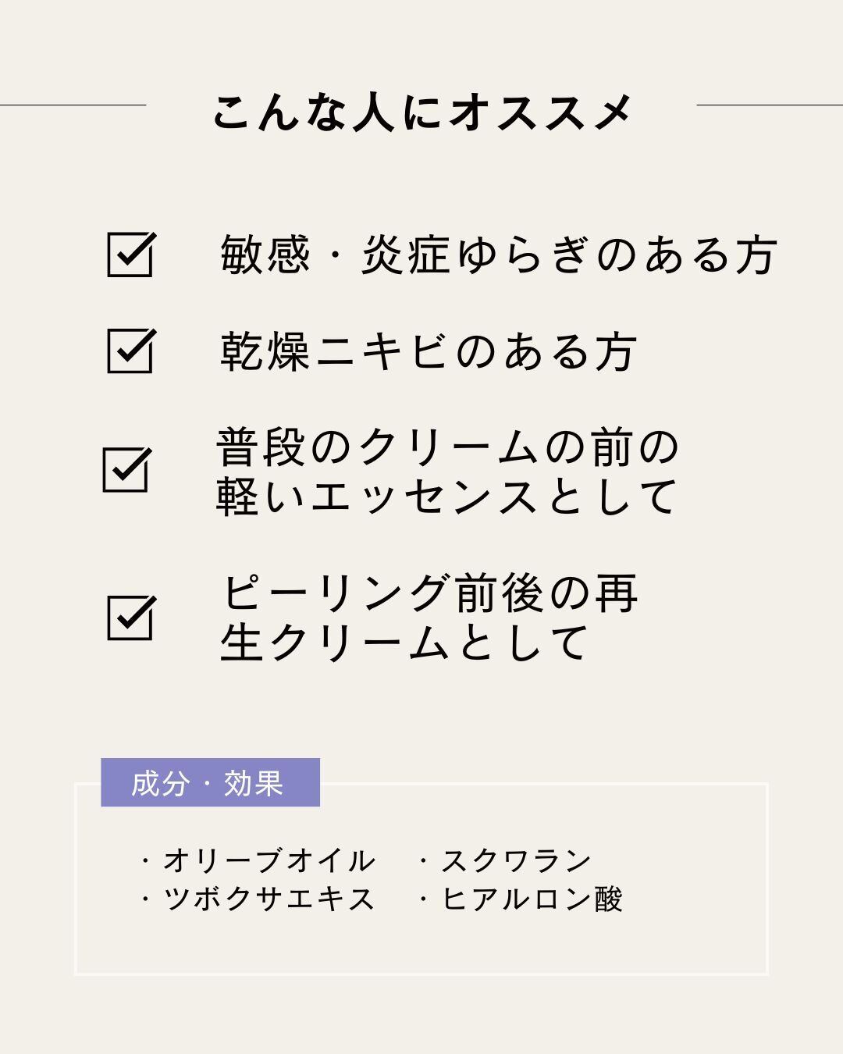Click the purple 成分・効果 label
Image resolution: width=843 pixels, height=1054 pixels.
[210, 782]
